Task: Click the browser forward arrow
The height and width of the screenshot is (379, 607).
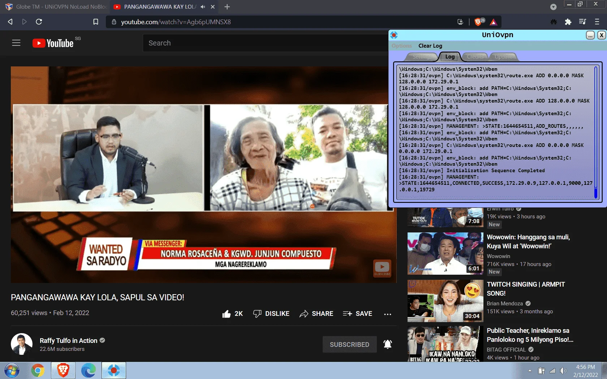Action: tap(24, 22)
